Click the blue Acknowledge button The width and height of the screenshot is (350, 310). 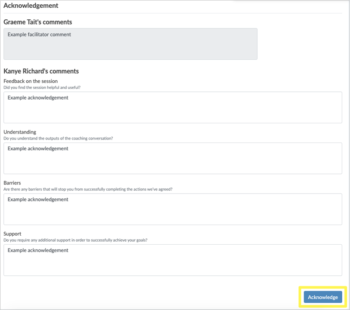click(x=323, y=297)
